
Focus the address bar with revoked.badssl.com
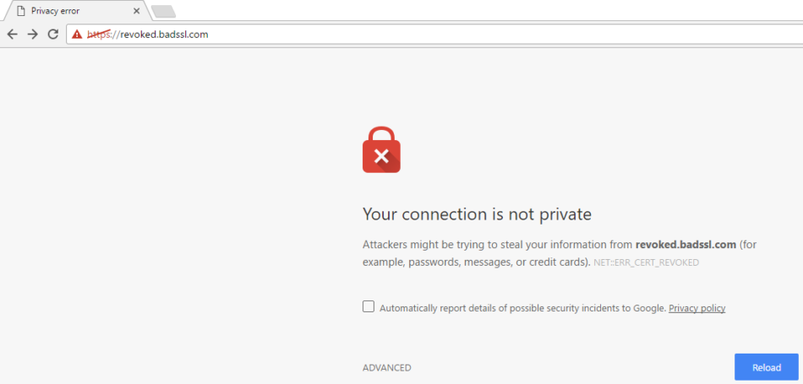coord(423,35)
